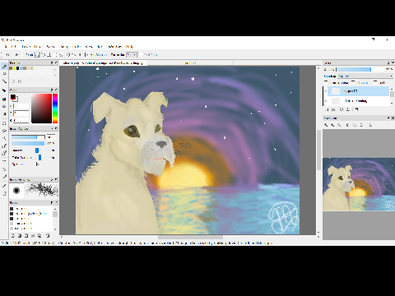Click the zoom in icon in Navigator
This screenshot has height=296, width=395.
326,125
